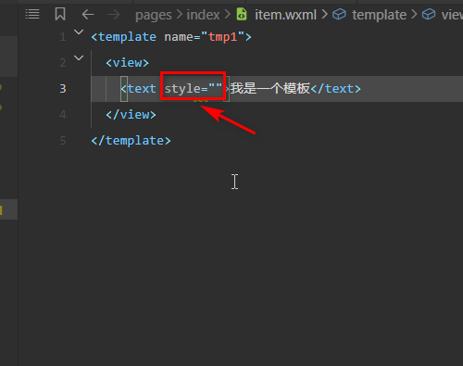Click the closing </text> tag

[x=336, y=89]
